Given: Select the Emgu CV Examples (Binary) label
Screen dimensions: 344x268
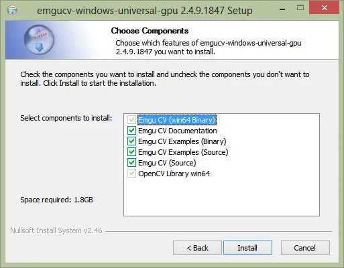Looking at the screenshot, I should click(x=182, y=141).
